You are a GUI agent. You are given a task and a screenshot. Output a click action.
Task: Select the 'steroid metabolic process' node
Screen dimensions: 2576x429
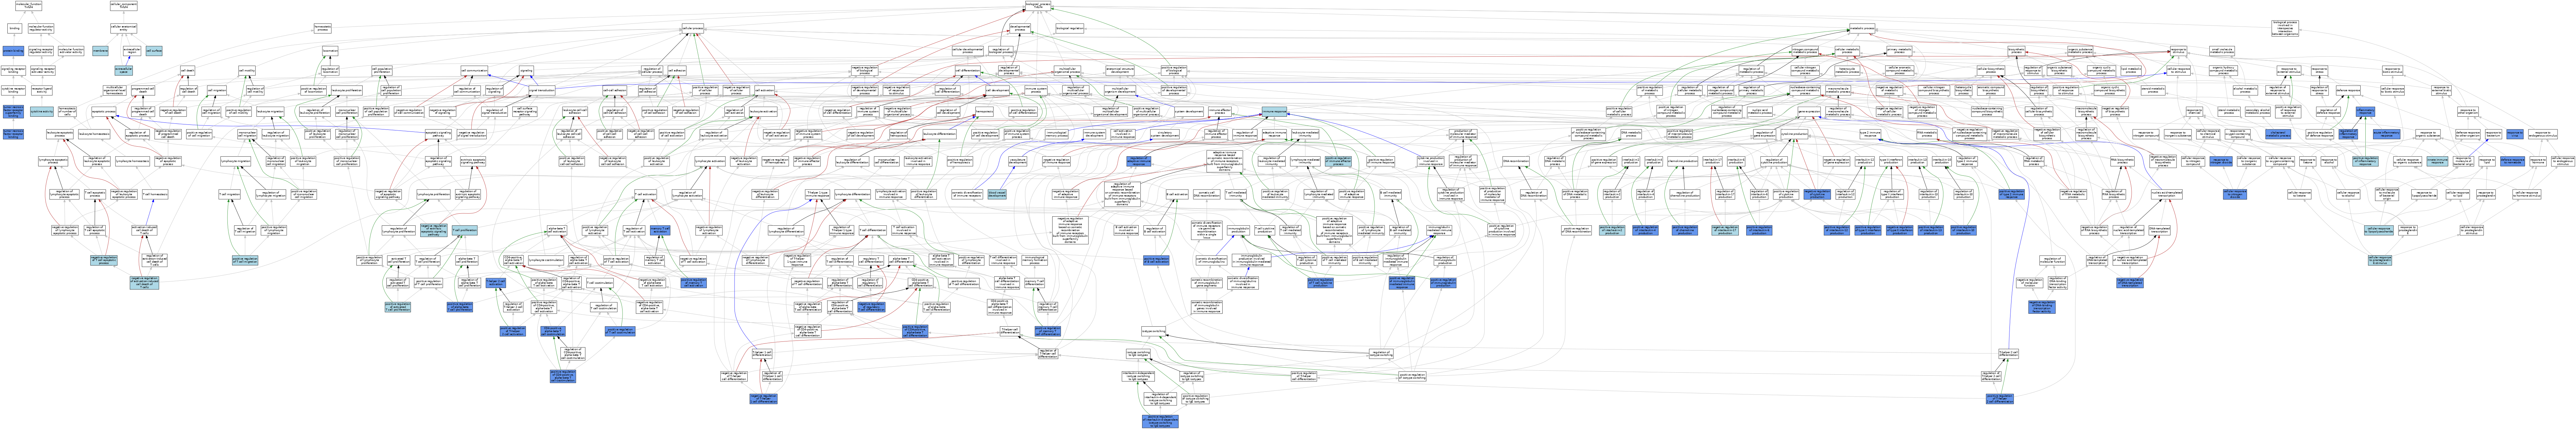click(x=2153, y=90)
